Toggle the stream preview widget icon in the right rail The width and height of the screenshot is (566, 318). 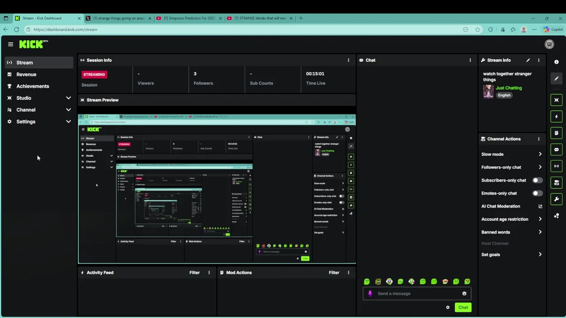pyautogui.click(x=557, y=100)
